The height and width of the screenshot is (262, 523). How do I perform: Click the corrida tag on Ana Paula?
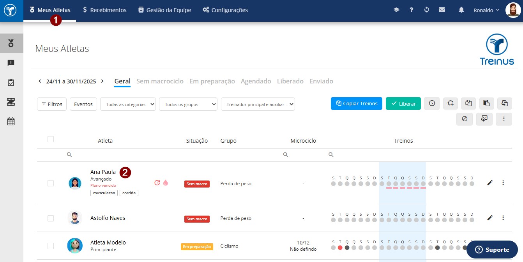click(129, 193)
